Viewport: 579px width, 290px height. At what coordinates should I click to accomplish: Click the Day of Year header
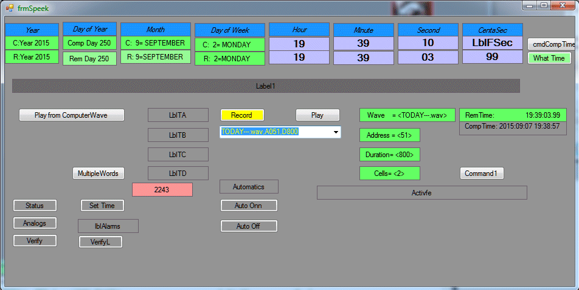pos(90,29)
